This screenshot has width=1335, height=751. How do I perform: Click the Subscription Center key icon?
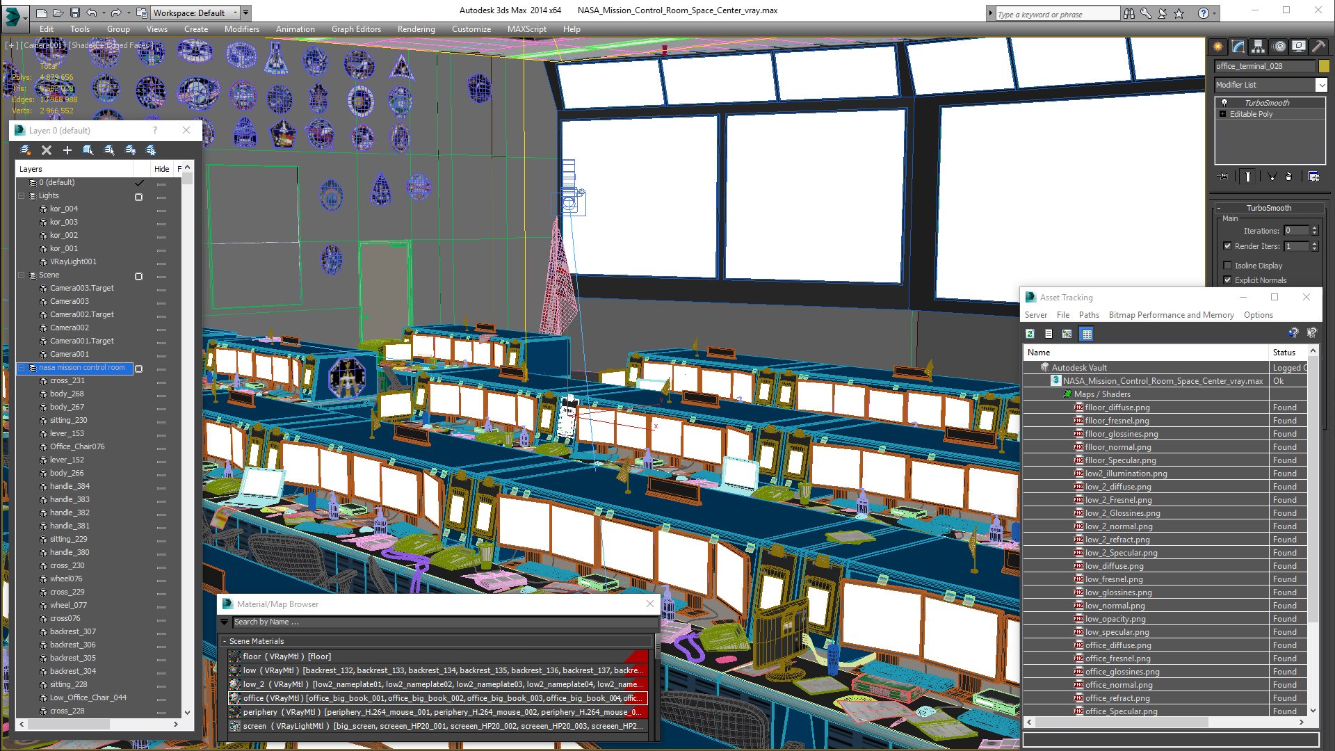(1145, 13)
